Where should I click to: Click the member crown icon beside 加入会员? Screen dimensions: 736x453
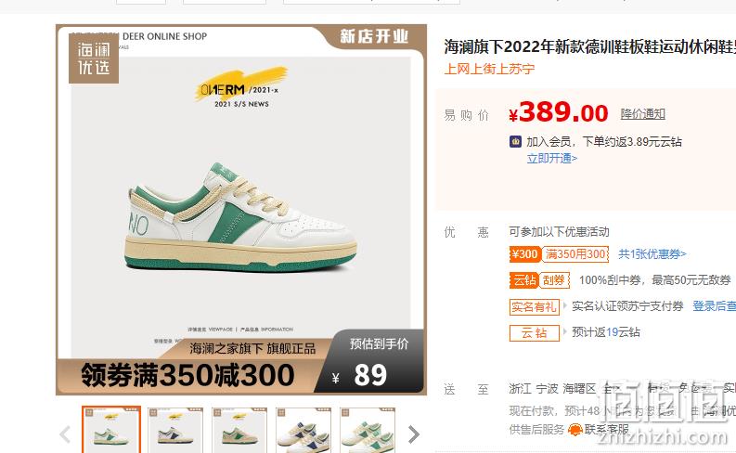point(515,141)
